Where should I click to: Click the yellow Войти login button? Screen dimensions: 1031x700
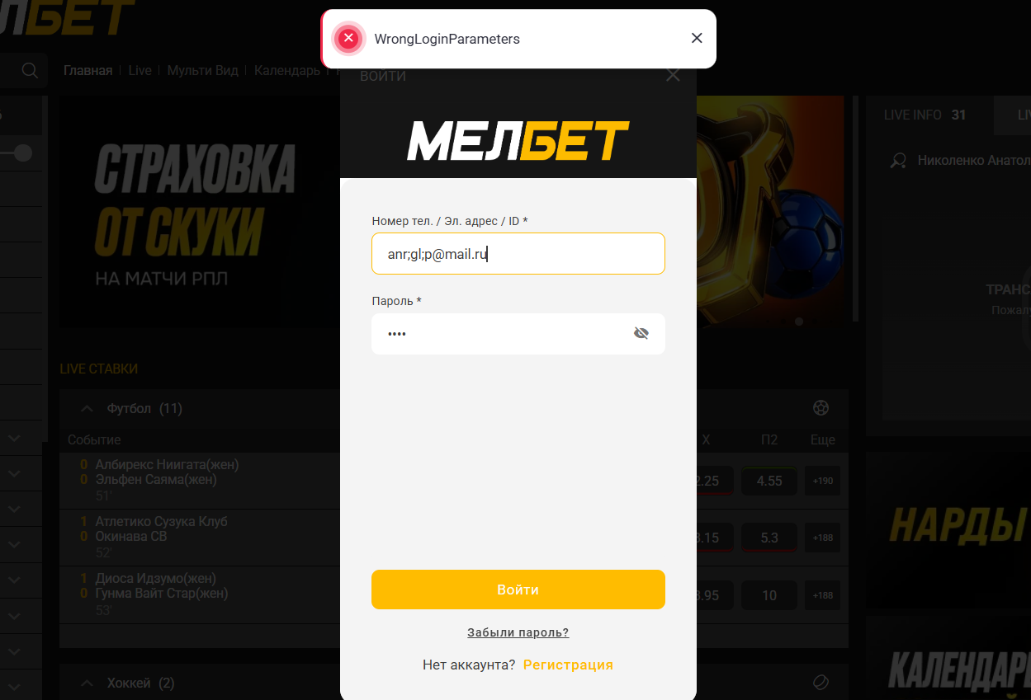pyautogui.click(x=518, y=590)
